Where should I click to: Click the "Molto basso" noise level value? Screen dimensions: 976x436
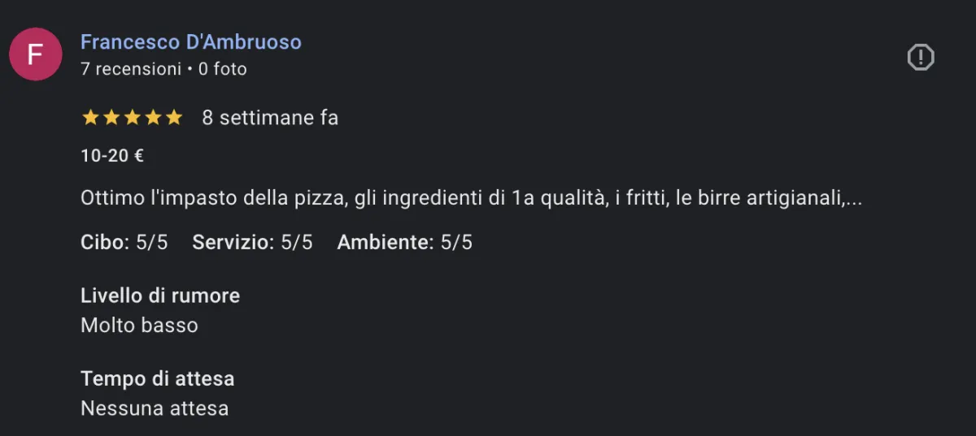[139, 326]
